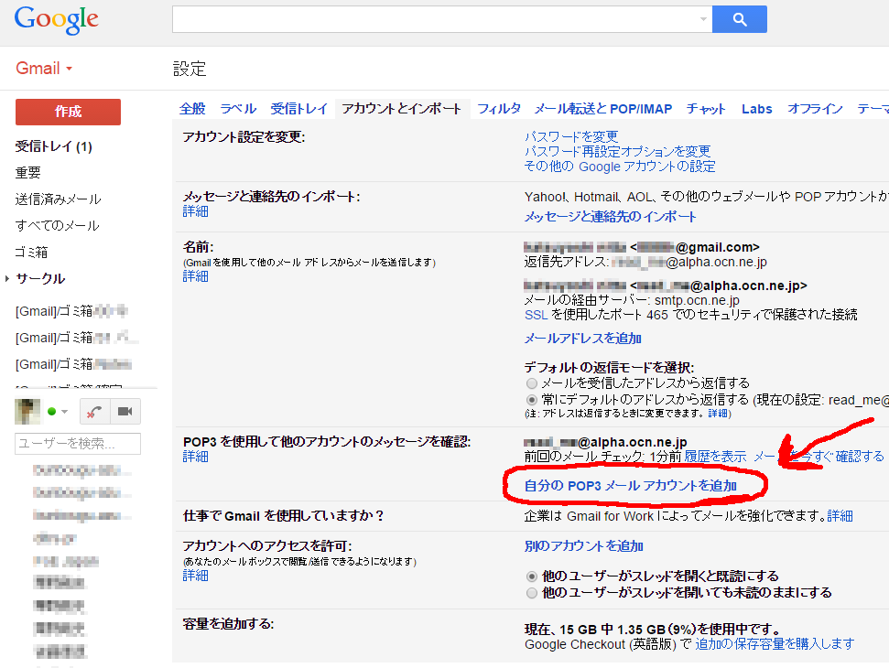
Task: Click 詳細 link in the reply-mode note
Action: [718, 414]
